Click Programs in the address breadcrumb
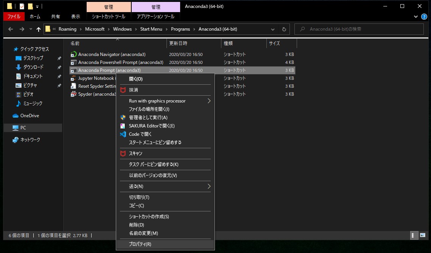 click(x=180, y=29)
